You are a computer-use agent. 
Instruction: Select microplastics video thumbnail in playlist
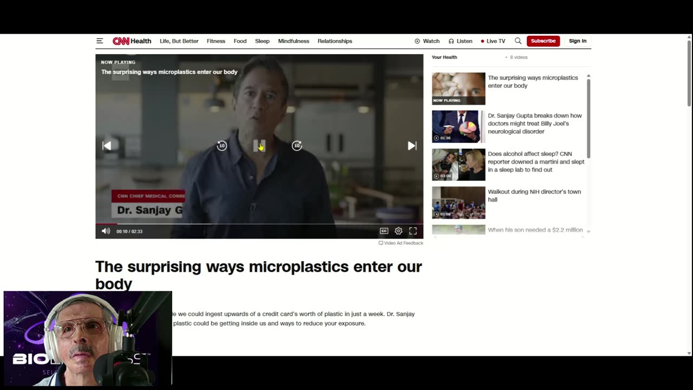459,89
